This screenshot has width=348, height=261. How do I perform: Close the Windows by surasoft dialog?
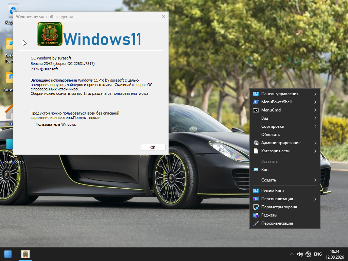coord(163,16)
